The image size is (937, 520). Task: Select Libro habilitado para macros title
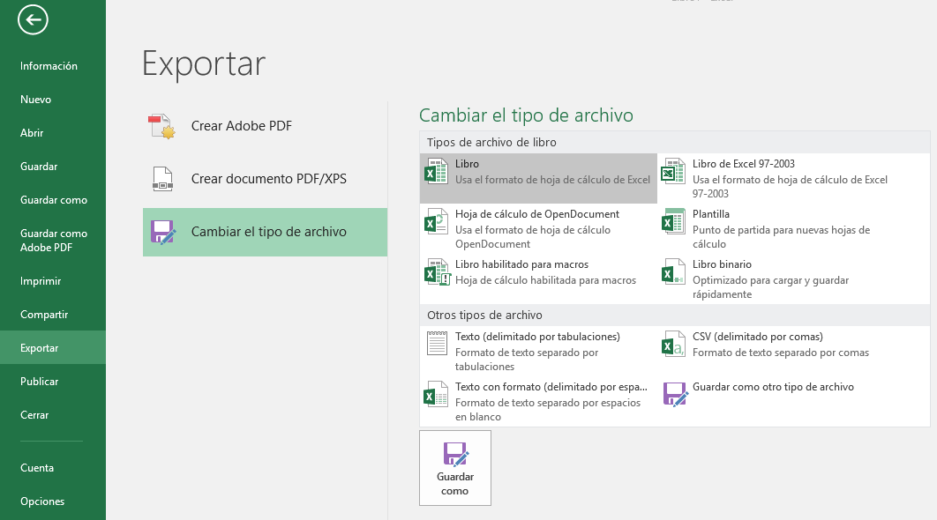tap(521, 264)
